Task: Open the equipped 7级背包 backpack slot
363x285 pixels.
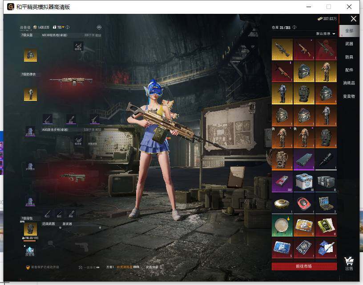Action: (30, 229)
